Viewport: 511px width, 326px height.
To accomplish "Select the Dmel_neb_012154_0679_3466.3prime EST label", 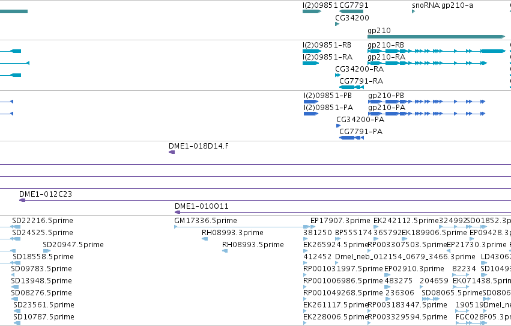I will [x=405, y=257].
